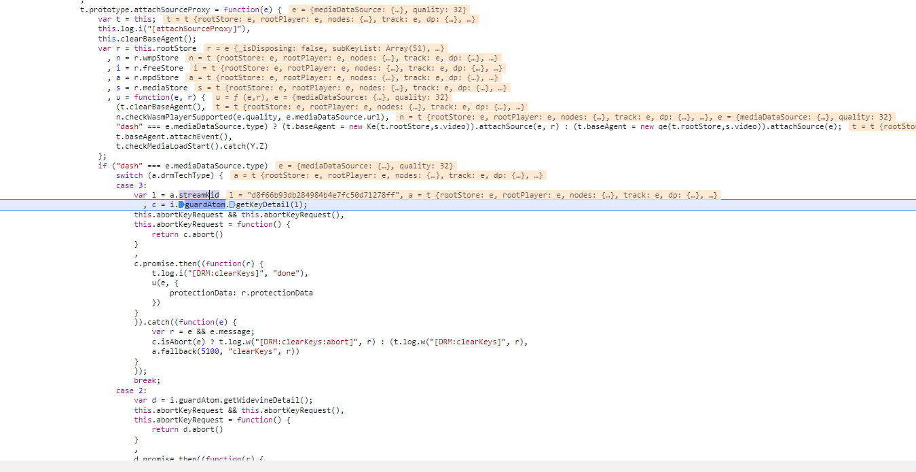Click 'checkWasmPlayerSupported' method call
916x472 pixels.
[x=178, y=117]
